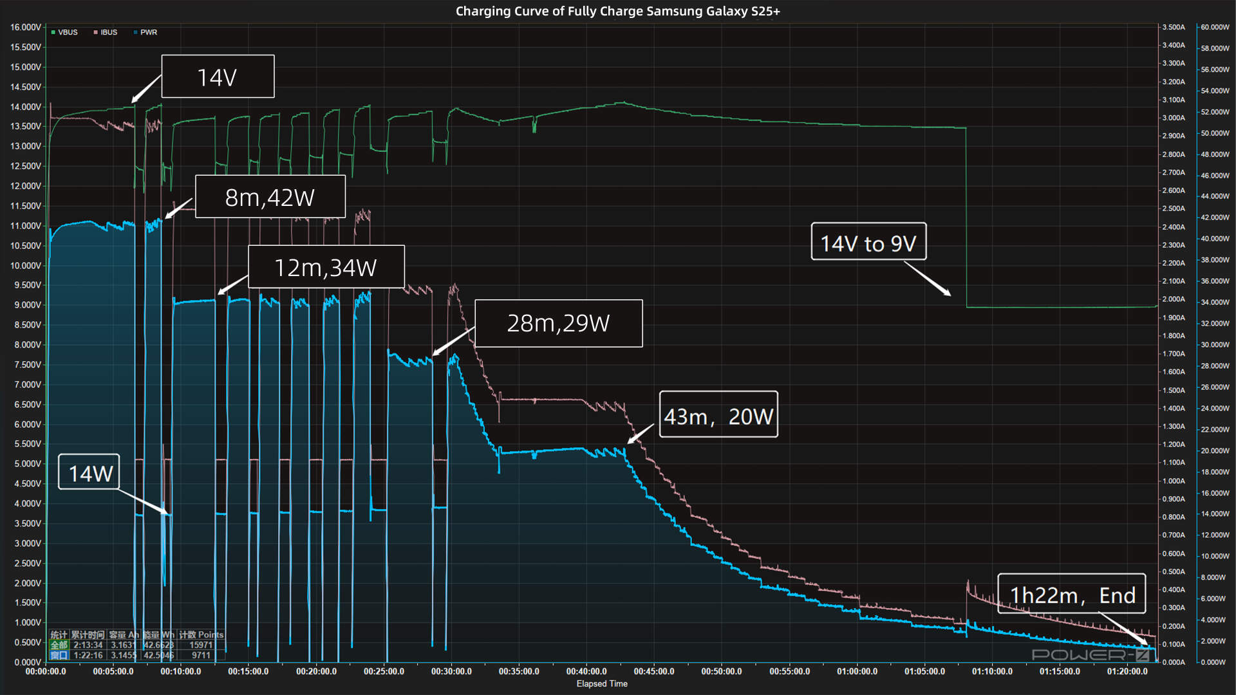
Task: Click the 20.000W power axis label
Action: coord(1215,450)
